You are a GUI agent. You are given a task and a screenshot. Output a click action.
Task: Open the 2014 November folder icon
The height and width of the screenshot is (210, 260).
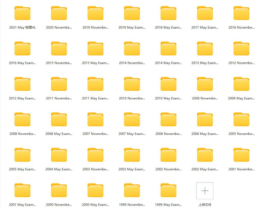132,48
